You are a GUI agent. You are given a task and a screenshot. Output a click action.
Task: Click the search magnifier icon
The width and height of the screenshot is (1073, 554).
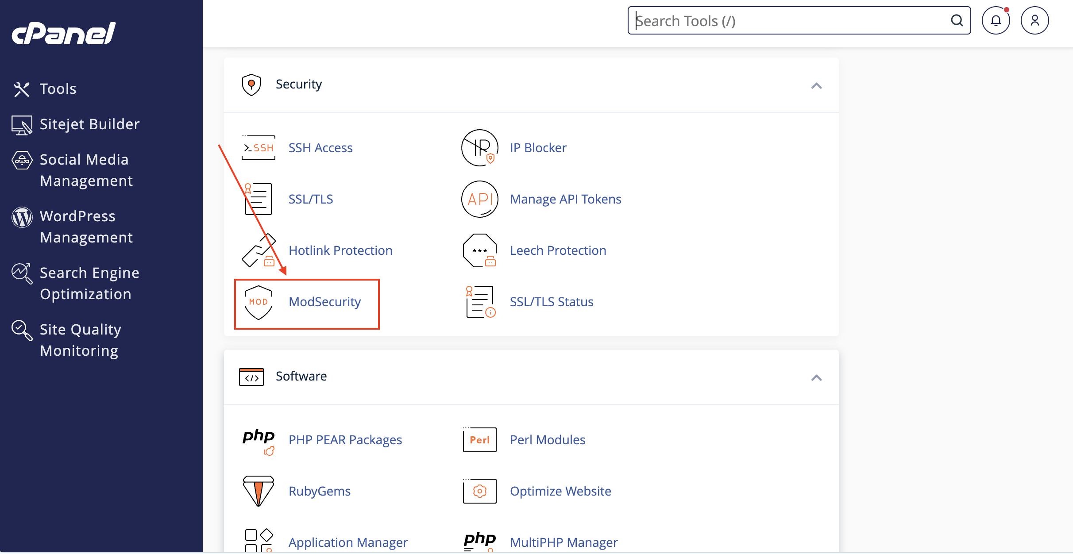(957, 21)
